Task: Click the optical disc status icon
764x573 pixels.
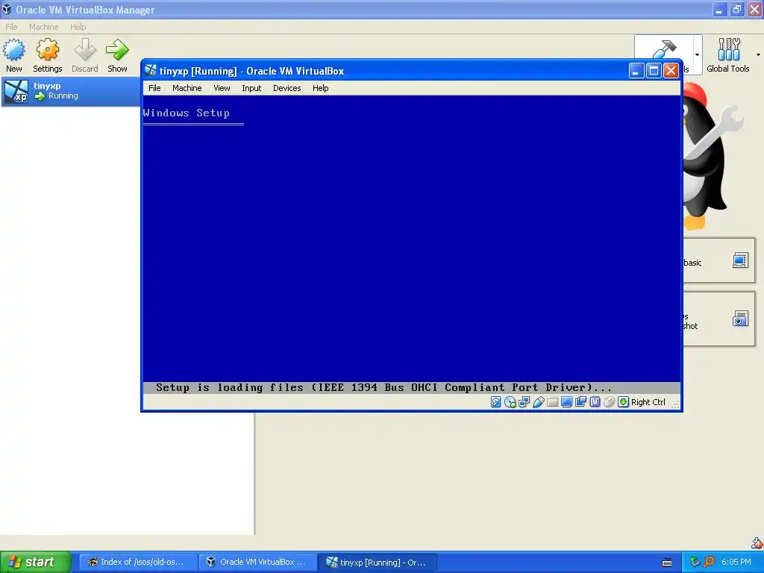Action: pos(510,402)
